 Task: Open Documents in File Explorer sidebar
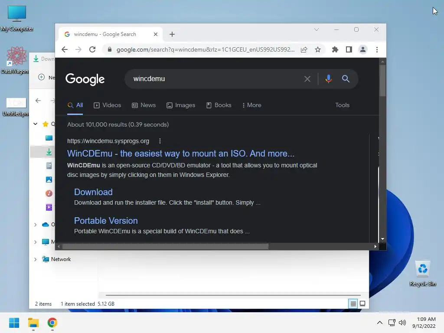click(x=49, y=166)
